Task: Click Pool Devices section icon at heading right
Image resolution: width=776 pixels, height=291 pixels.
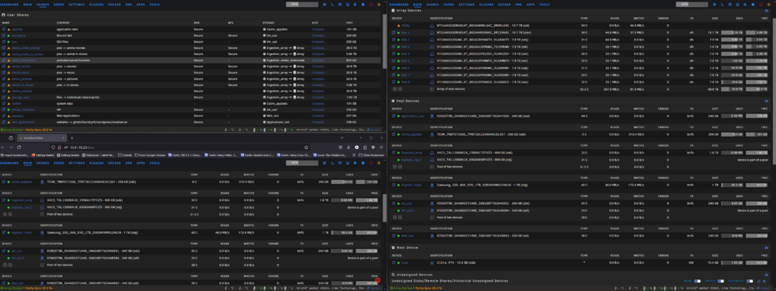Action: click(766, 100)
